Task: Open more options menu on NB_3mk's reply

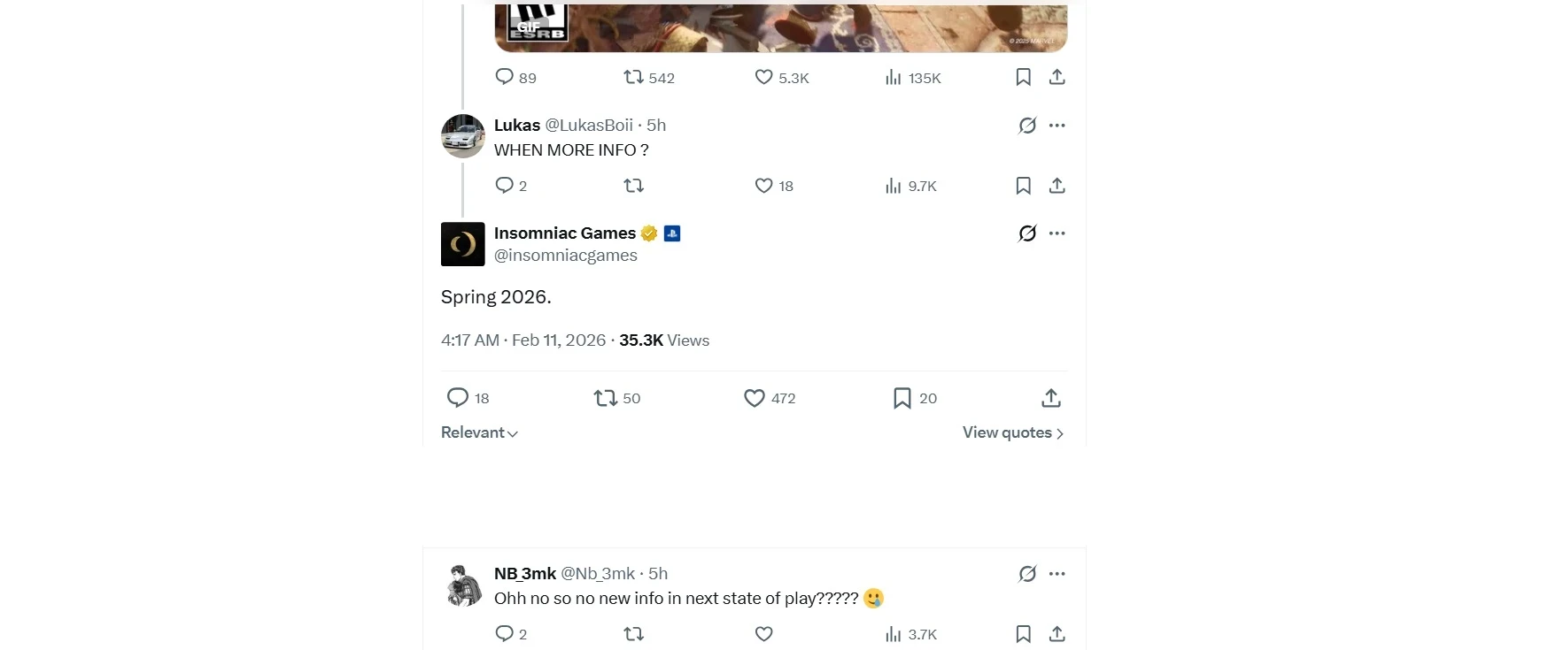Action: tap(1057, 574)
